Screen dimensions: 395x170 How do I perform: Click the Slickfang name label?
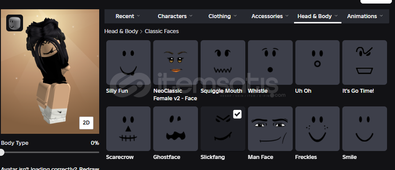tap(213, 157)
